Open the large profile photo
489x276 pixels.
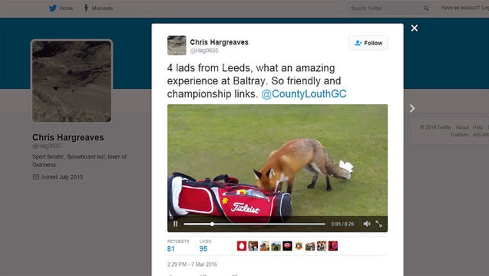[x=72, y=81]
